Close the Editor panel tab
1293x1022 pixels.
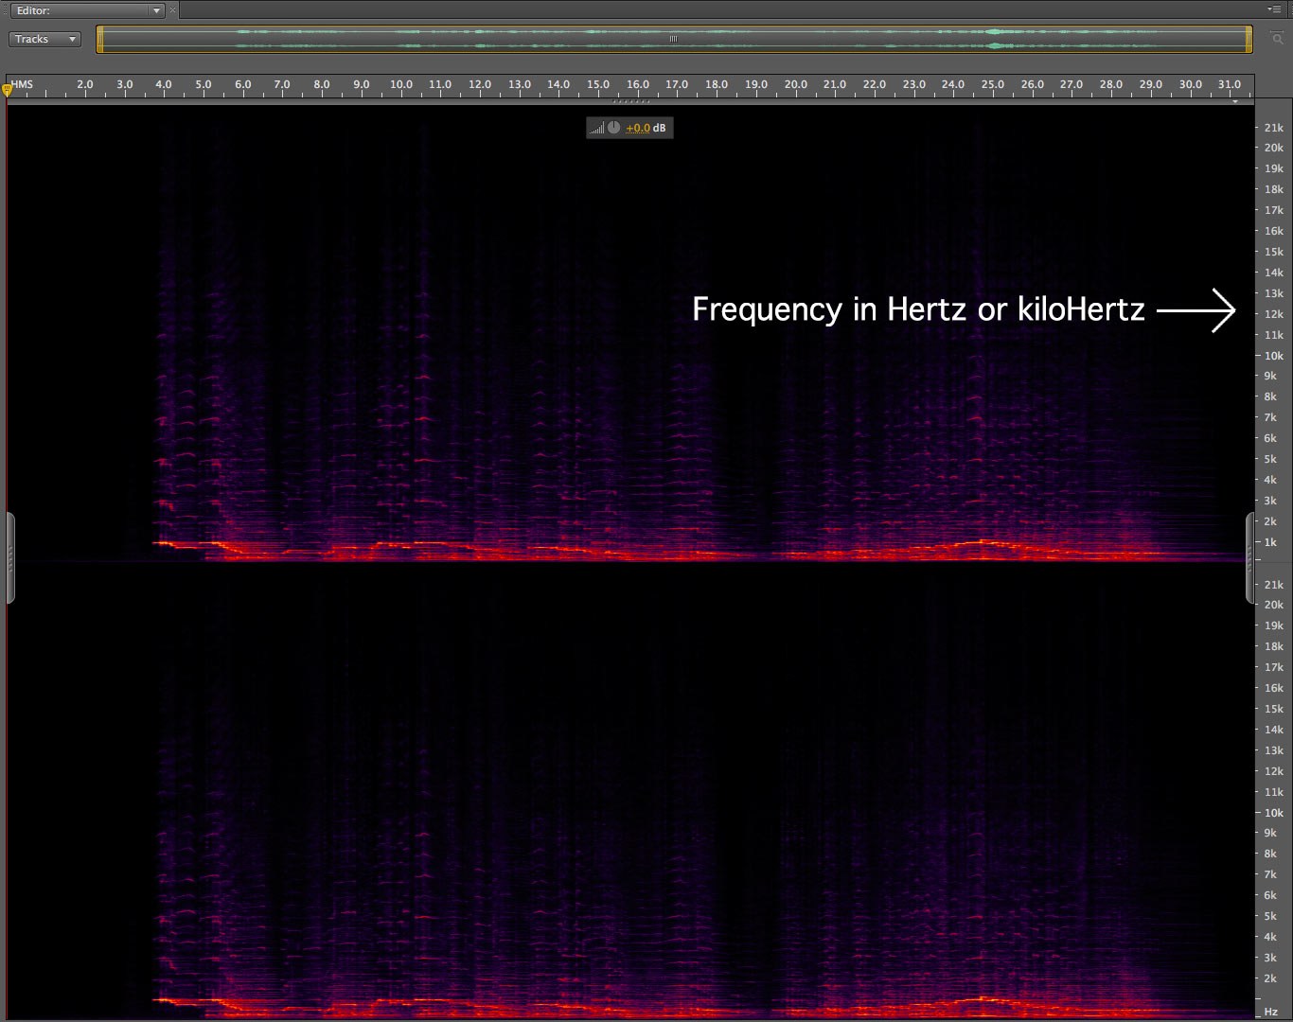tap(173, 10)
